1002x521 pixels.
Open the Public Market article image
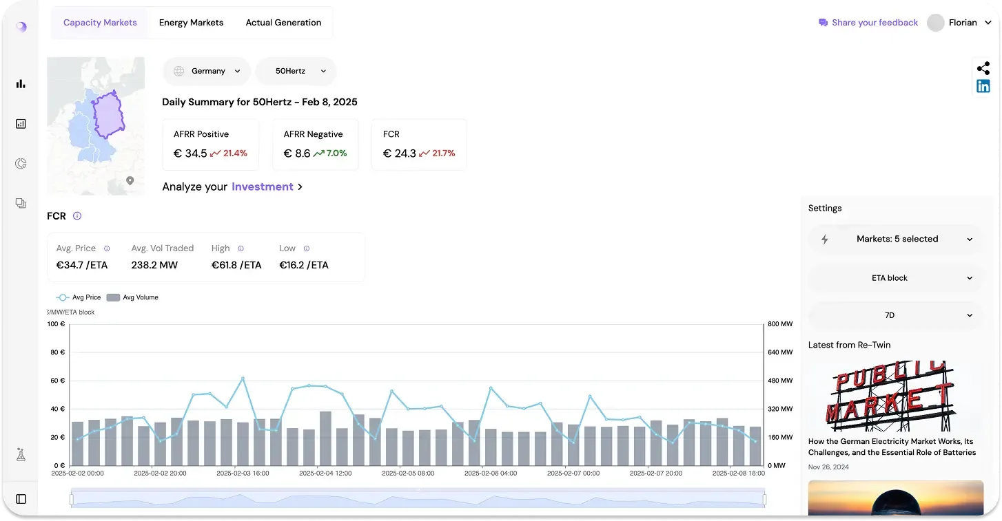click(x=895, y=396)
